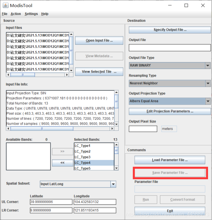The width and height of the screenshot is (212, 220).
Task: Select the last visible input file row
Action: click(x=38, y=70)
